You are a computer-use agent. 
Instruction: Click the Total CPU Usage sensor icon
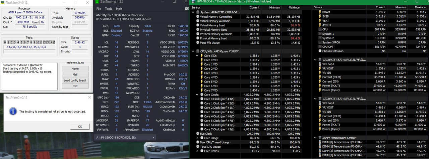click(x=197, y=147)
